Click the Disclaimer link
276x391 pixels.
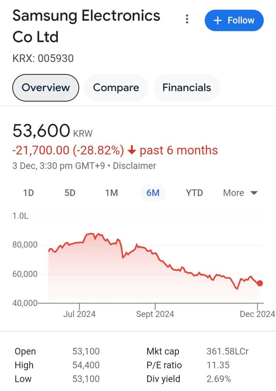click(135, 166)
